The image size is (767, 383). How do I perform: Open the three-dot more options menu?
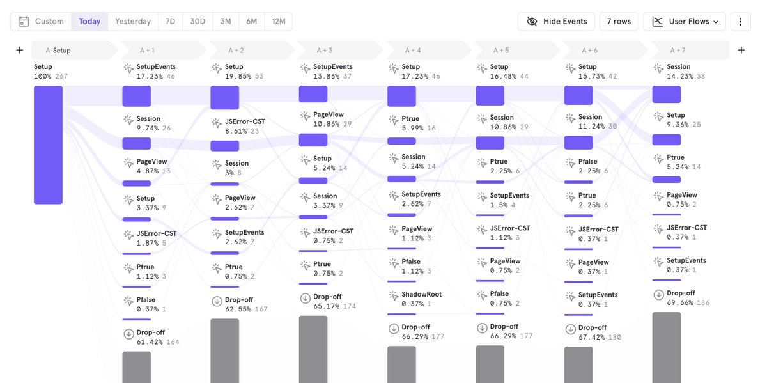(x=740, y=21)
